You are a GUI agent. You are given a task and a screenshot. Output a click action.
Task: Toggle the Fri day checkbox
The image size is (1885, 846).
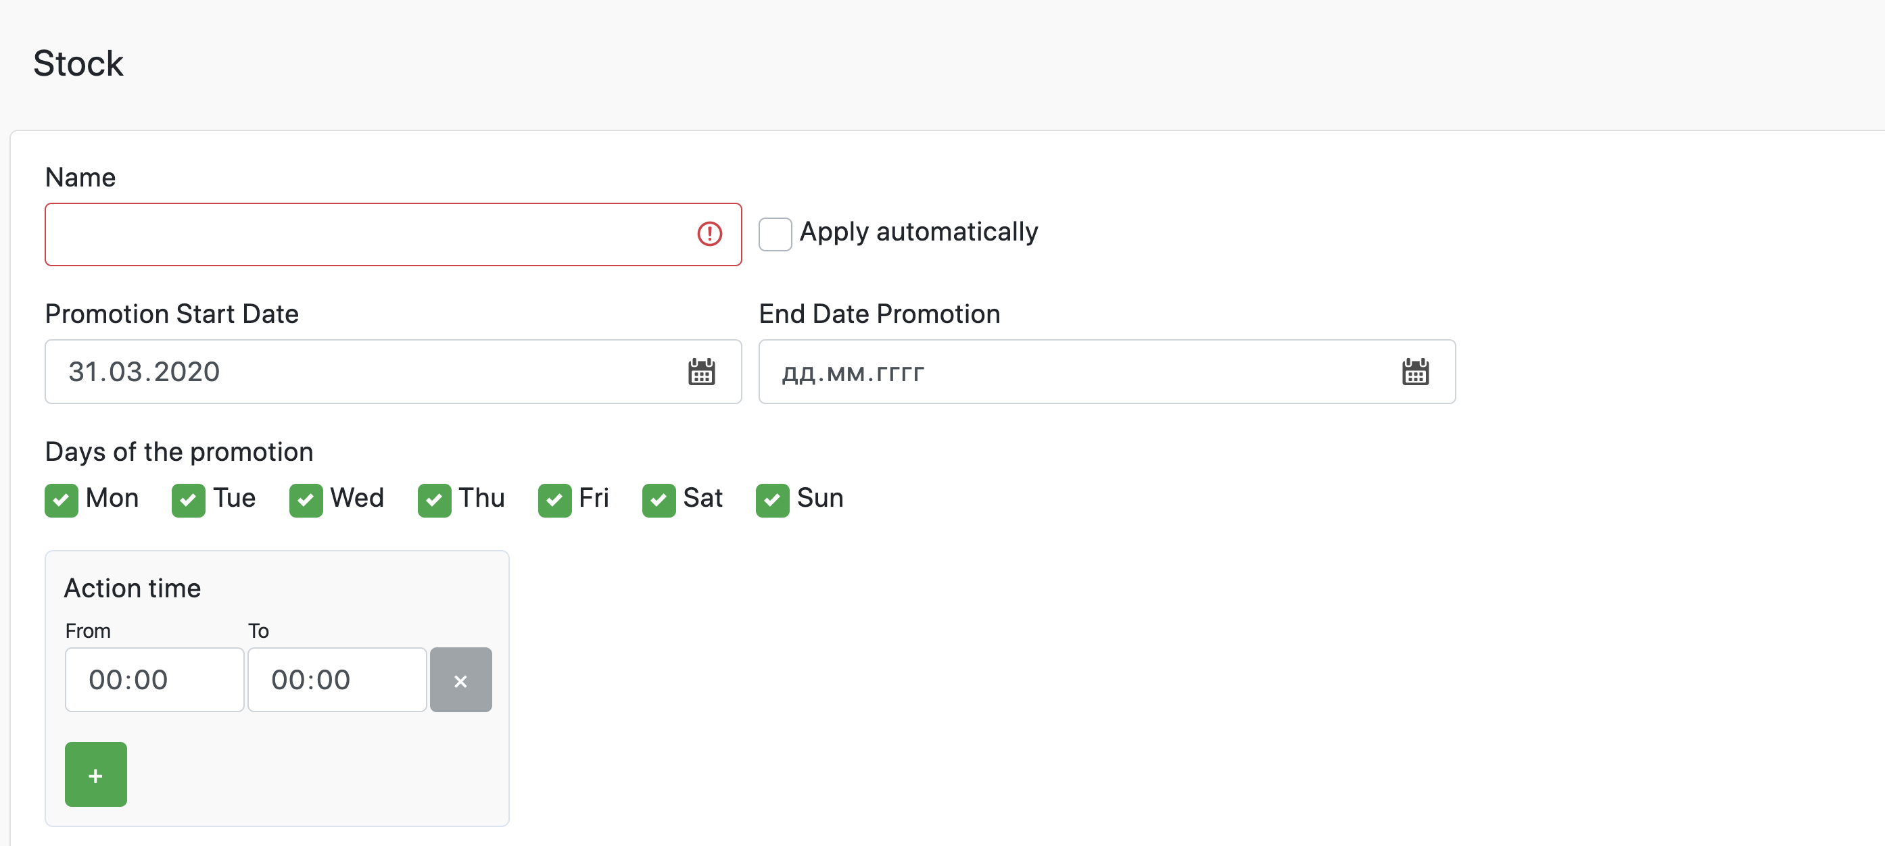554,500
